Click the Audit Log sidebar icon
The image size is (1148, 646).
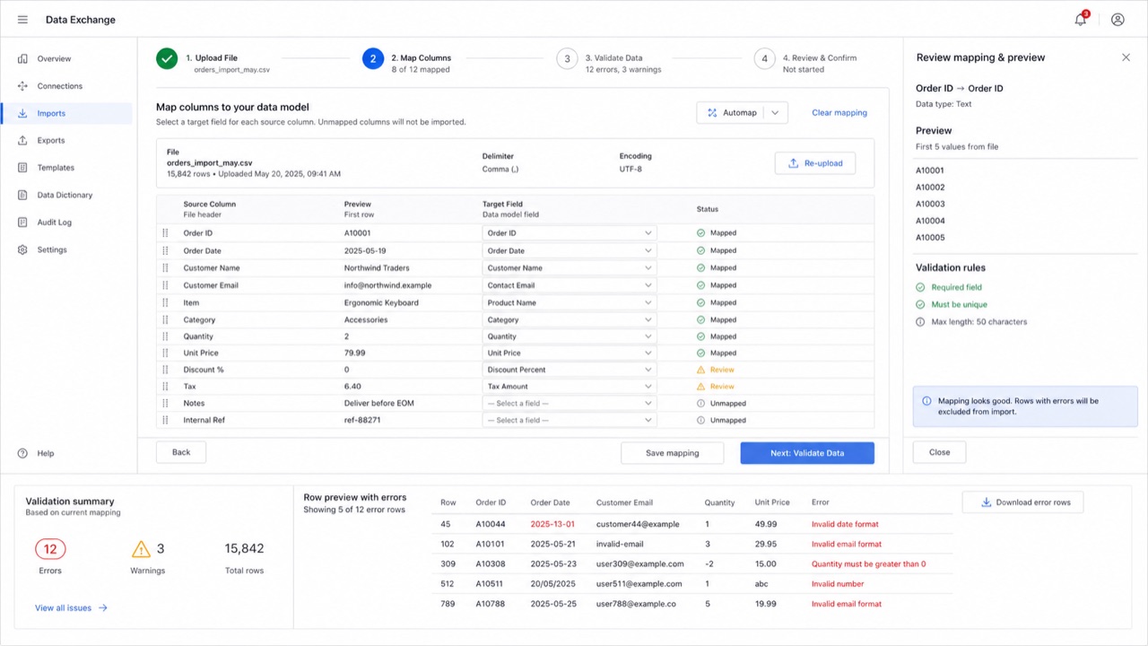pos(22,223)
